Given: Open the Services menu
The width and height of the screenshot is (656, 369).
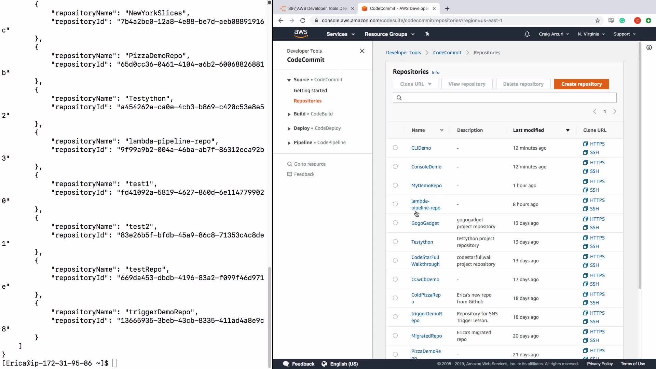Looking at the screenshot, I should tap(340, 34).
